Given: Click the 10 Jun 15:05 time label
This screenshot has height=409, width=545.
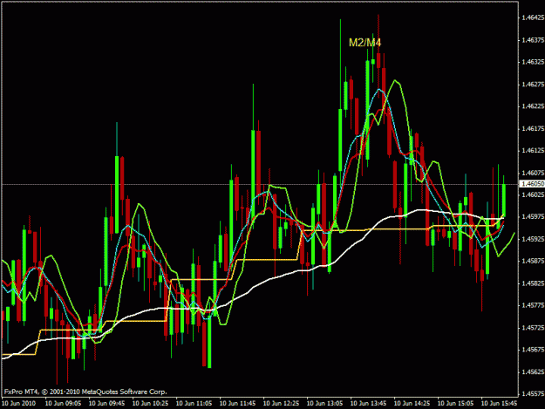Looking at the screenshot, I should tap(455, 403).
